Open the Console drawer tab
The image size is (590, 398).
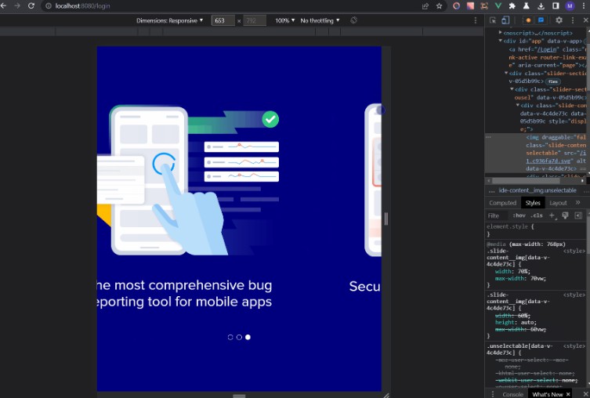tap(512, 394)
